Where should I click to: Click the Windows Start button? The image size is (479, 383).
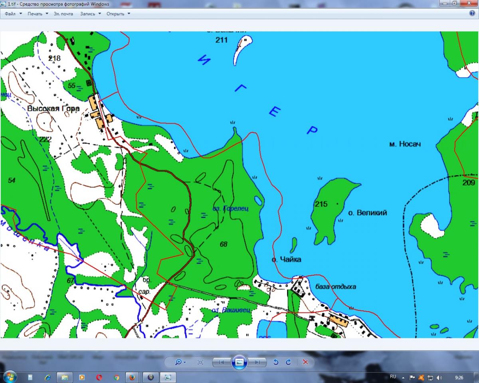click(x=10, y=377)
